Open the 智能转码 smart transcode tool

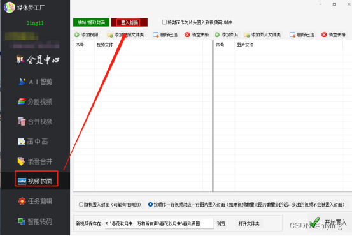point(35,221)
